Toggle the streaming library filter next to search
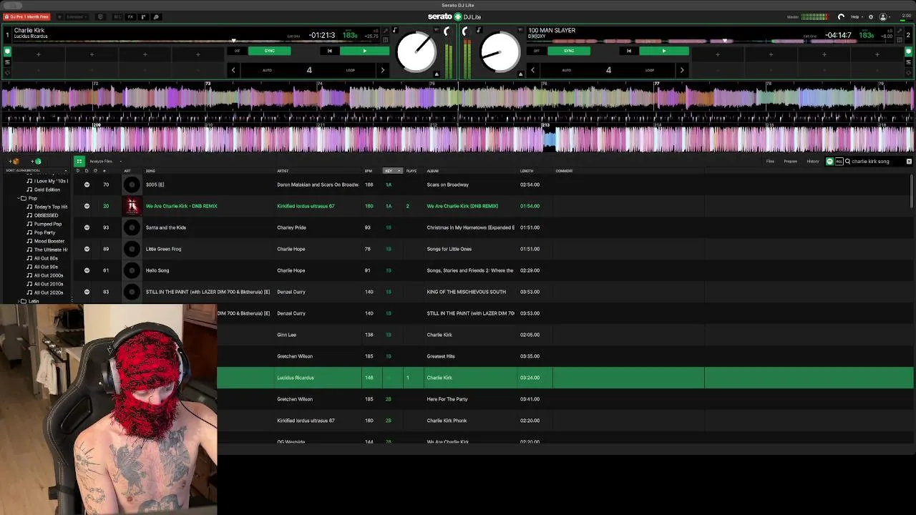This screenshot has width=916, height=515. click(829, 161)
